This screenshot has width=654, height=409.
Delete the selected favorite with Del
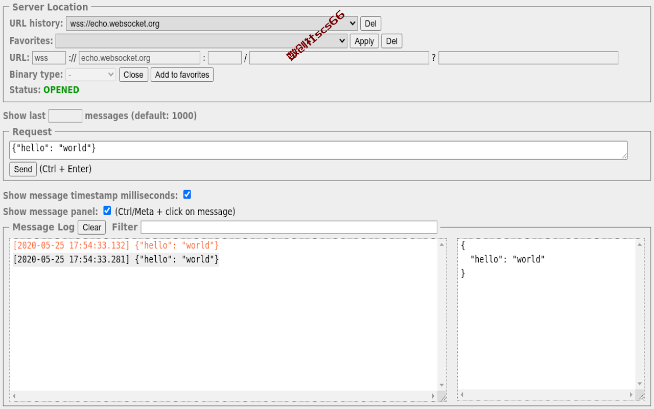pyautogui.click(x=392, y=41)
